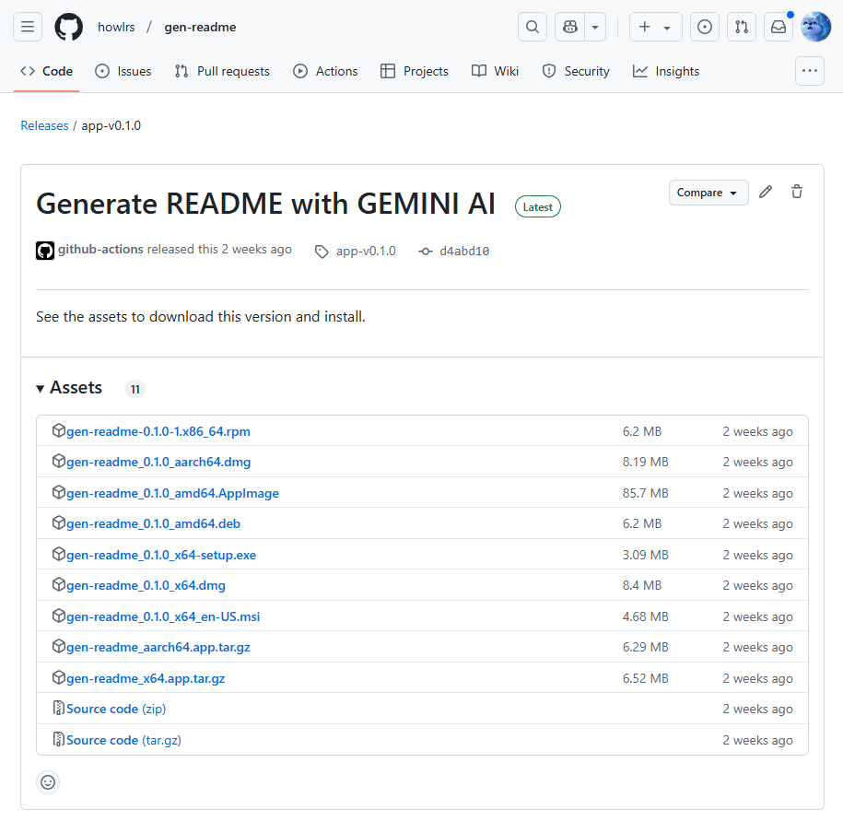
Task: Open the Releases breadcrumb link
Action: 44,125
